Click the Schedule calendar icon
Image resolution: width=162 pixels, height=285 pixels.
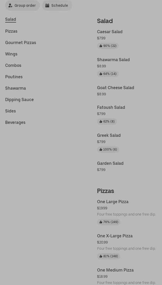tap(47, 5)
